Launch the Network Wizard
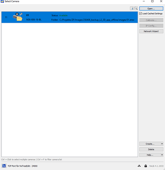 151,31
